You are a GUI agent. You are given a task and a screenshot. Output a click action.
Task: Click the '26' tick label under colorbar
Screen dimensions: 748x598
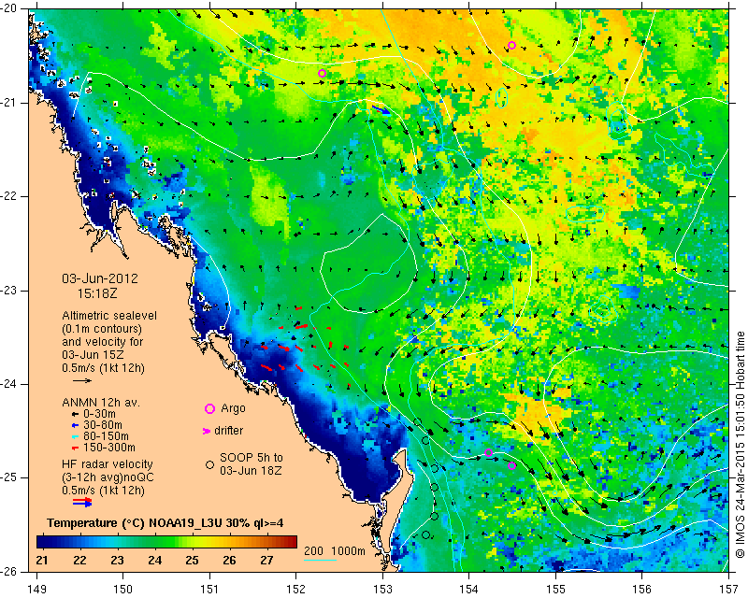tap(229, 560)
